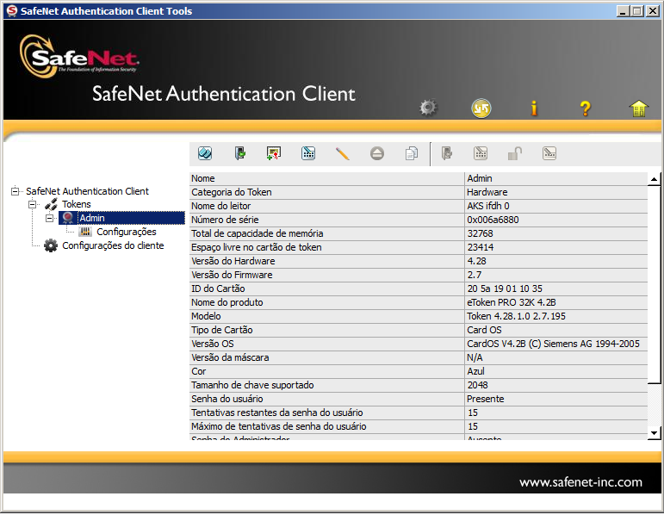The width and height of the screenshot is (664, 515).
Task: Click the Configurações do cliente gear icon
Action: coord(51,245)
